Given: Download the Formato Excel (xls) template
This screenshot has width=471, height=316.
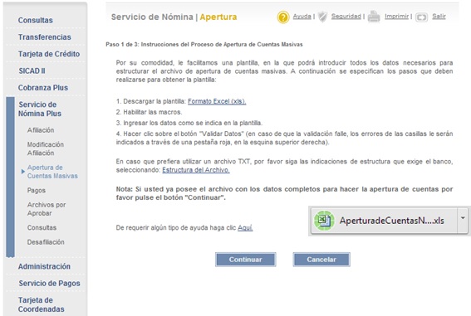Looking at the screenshot, I should point(217,101).
